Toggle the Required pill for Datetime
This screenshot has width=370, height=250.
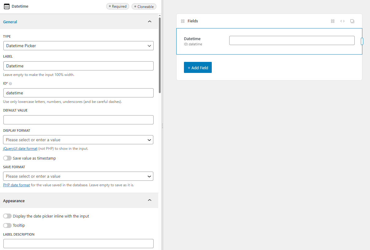click(x=118, y=6)
